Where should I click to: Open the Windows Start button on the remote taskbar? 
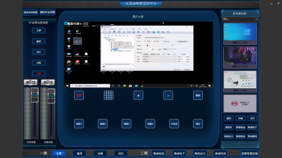pyautogui.click(x=67, y=86)
